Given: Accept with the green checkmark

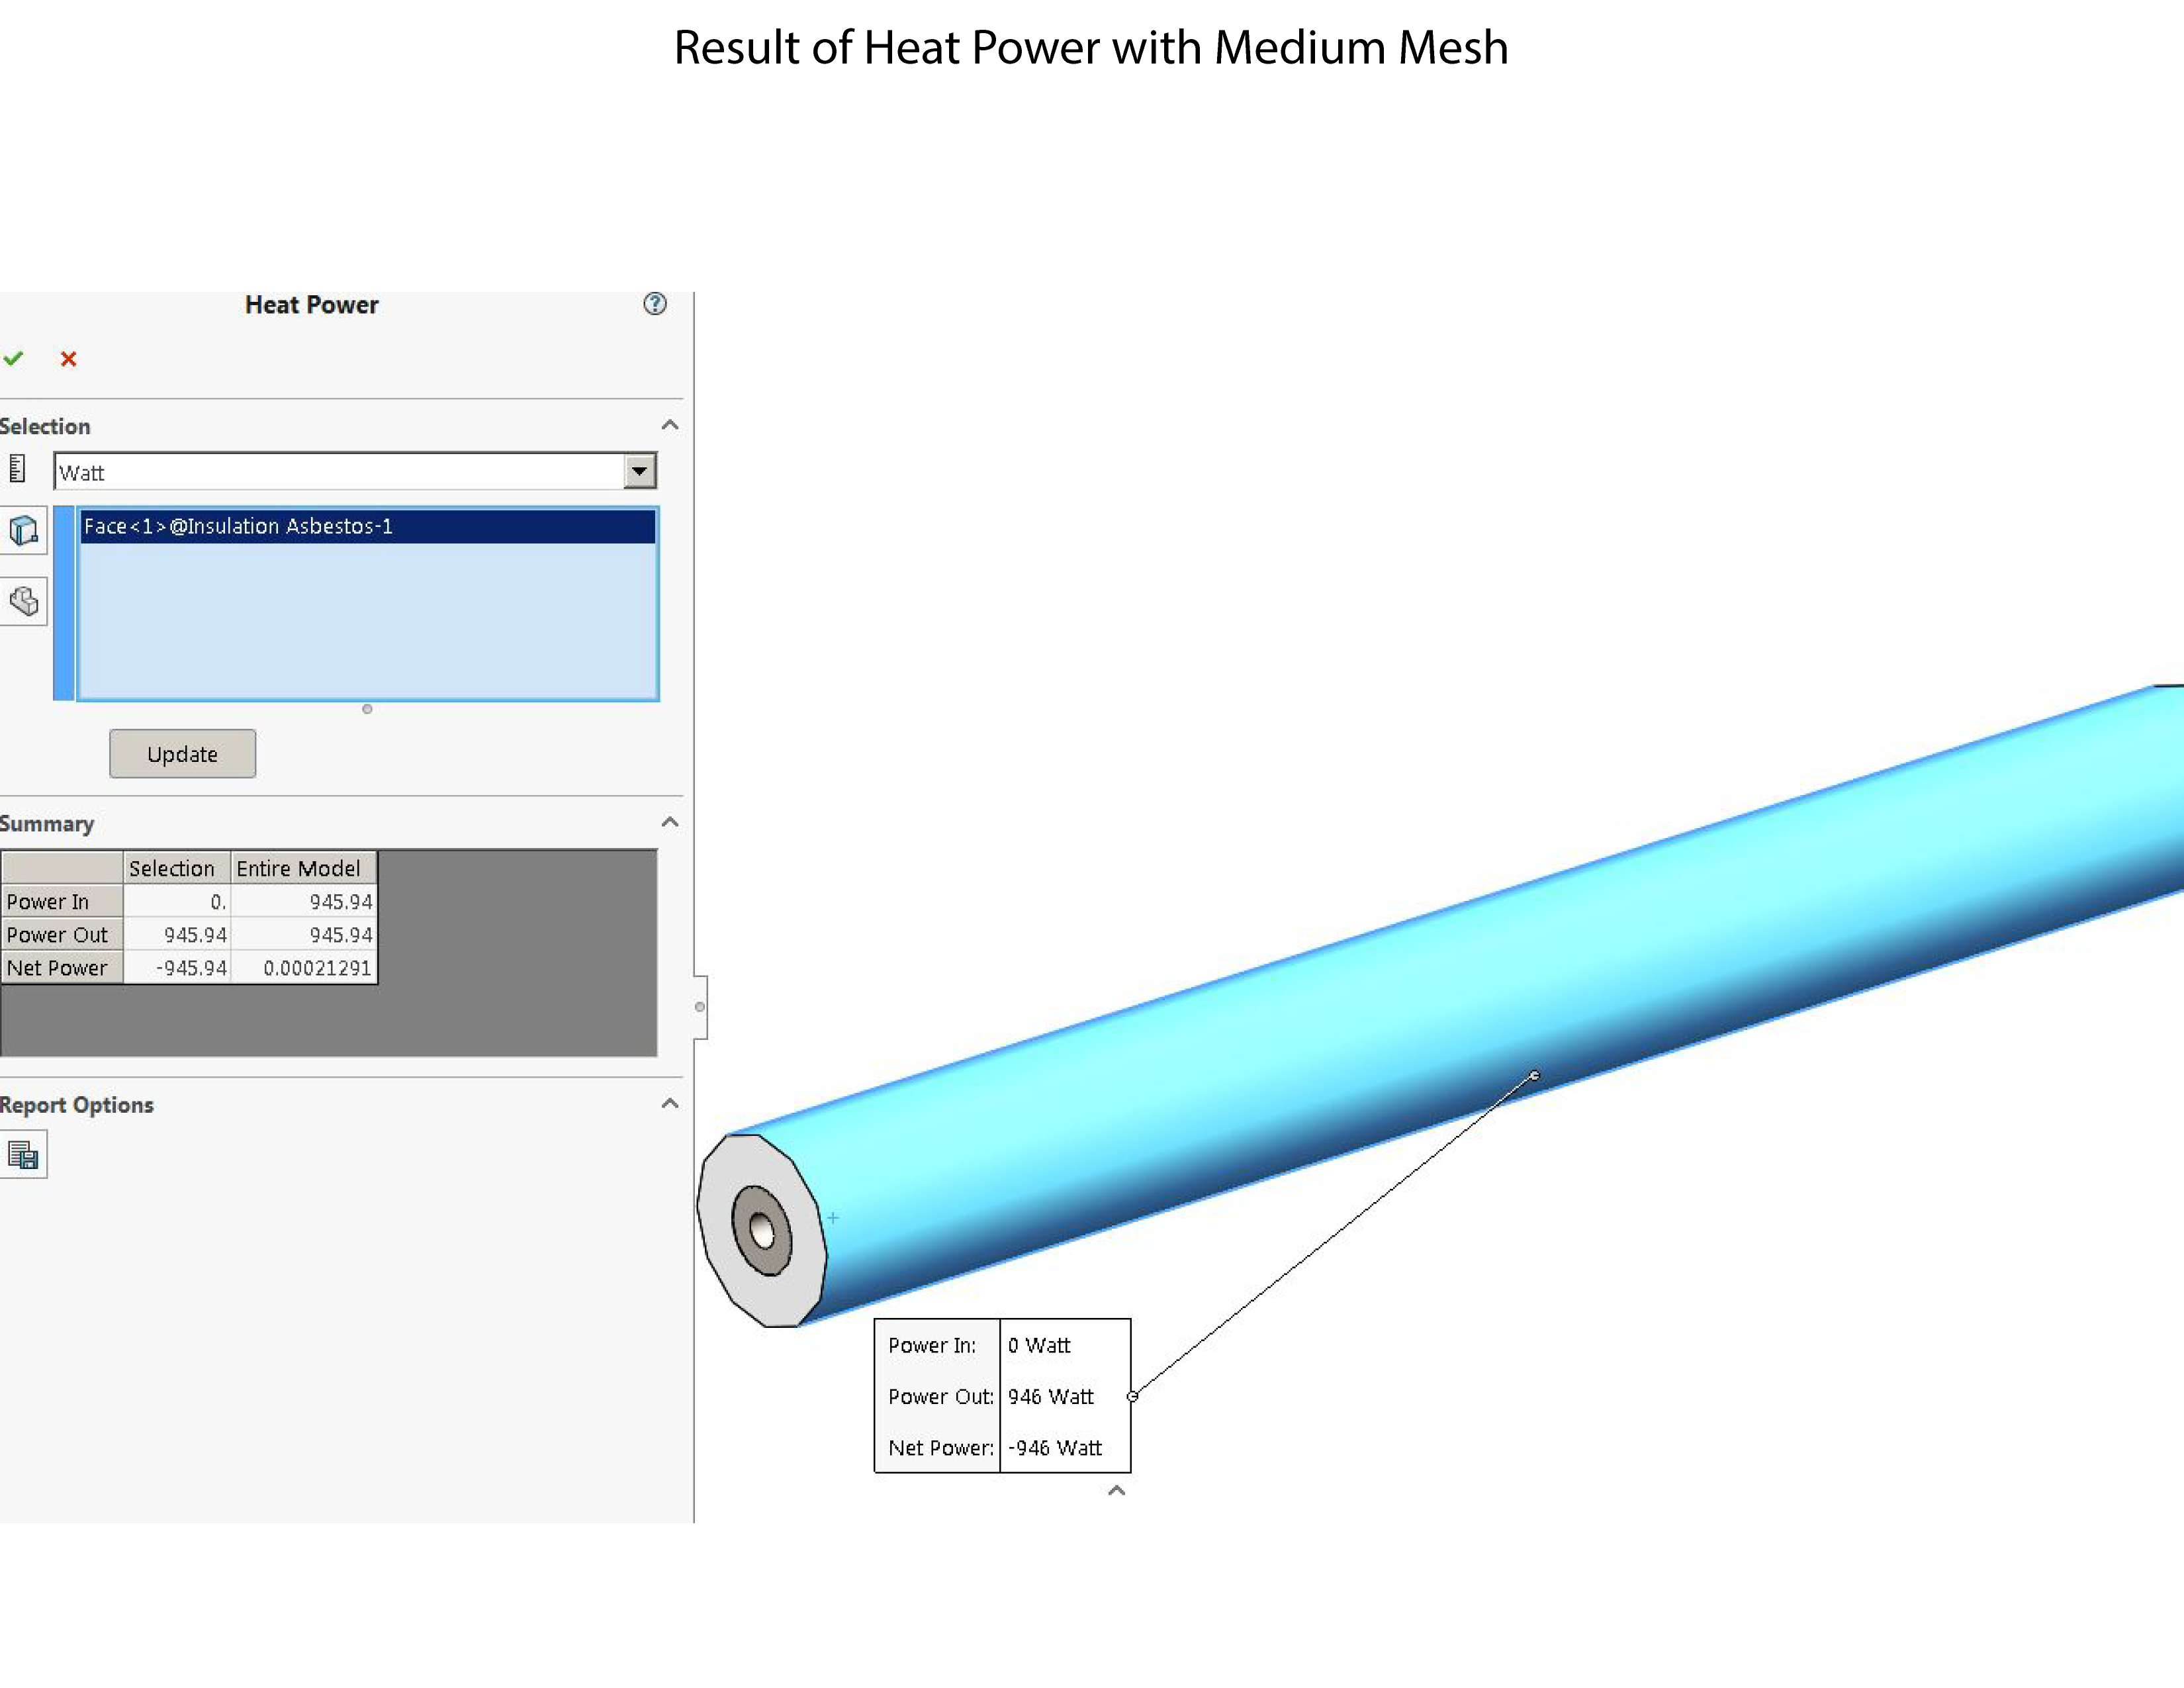Looking at the screenshot, I should tap(13, 358).
